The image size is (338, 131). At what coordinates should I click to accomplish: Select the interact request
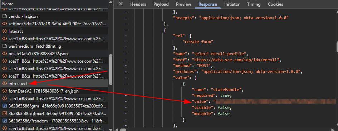54,31
